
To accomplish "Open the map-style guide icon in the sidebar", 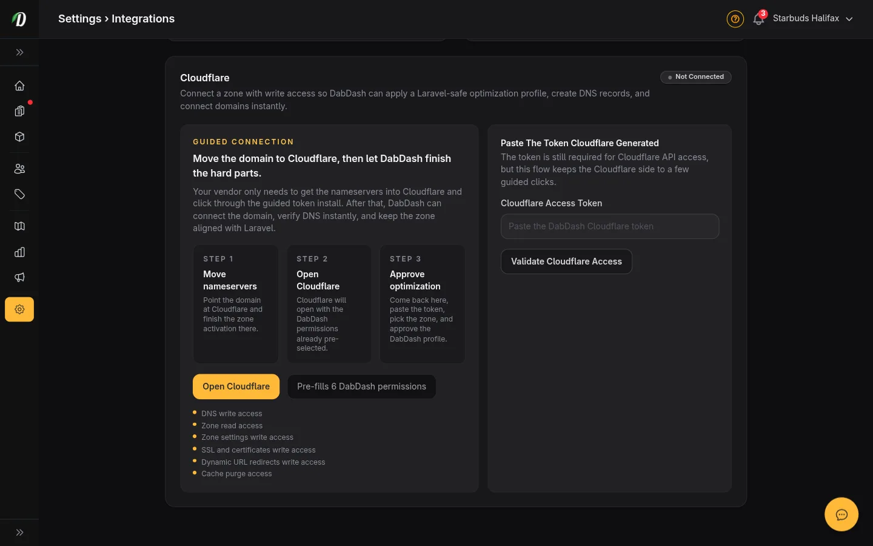I will pos(19,226).
